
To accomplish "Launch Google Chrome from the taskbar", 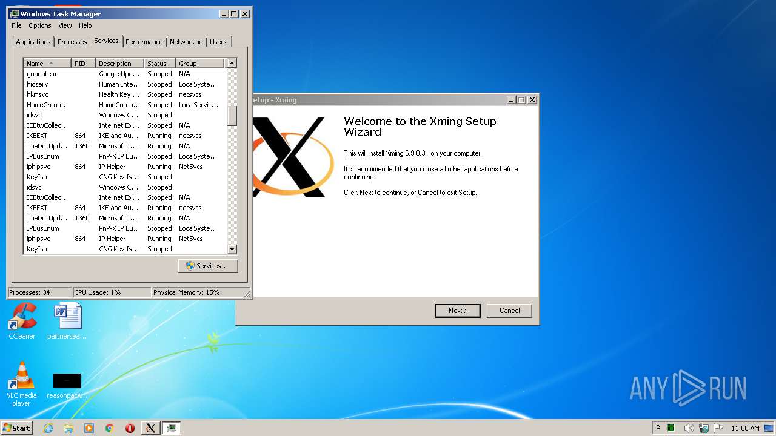I will [110, 428].
